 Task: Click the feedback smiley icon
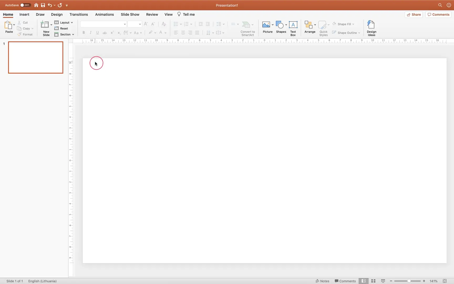click(449, 5)
